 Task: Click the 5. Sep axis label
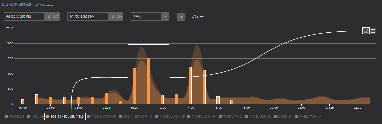click(x=329, y=108)
